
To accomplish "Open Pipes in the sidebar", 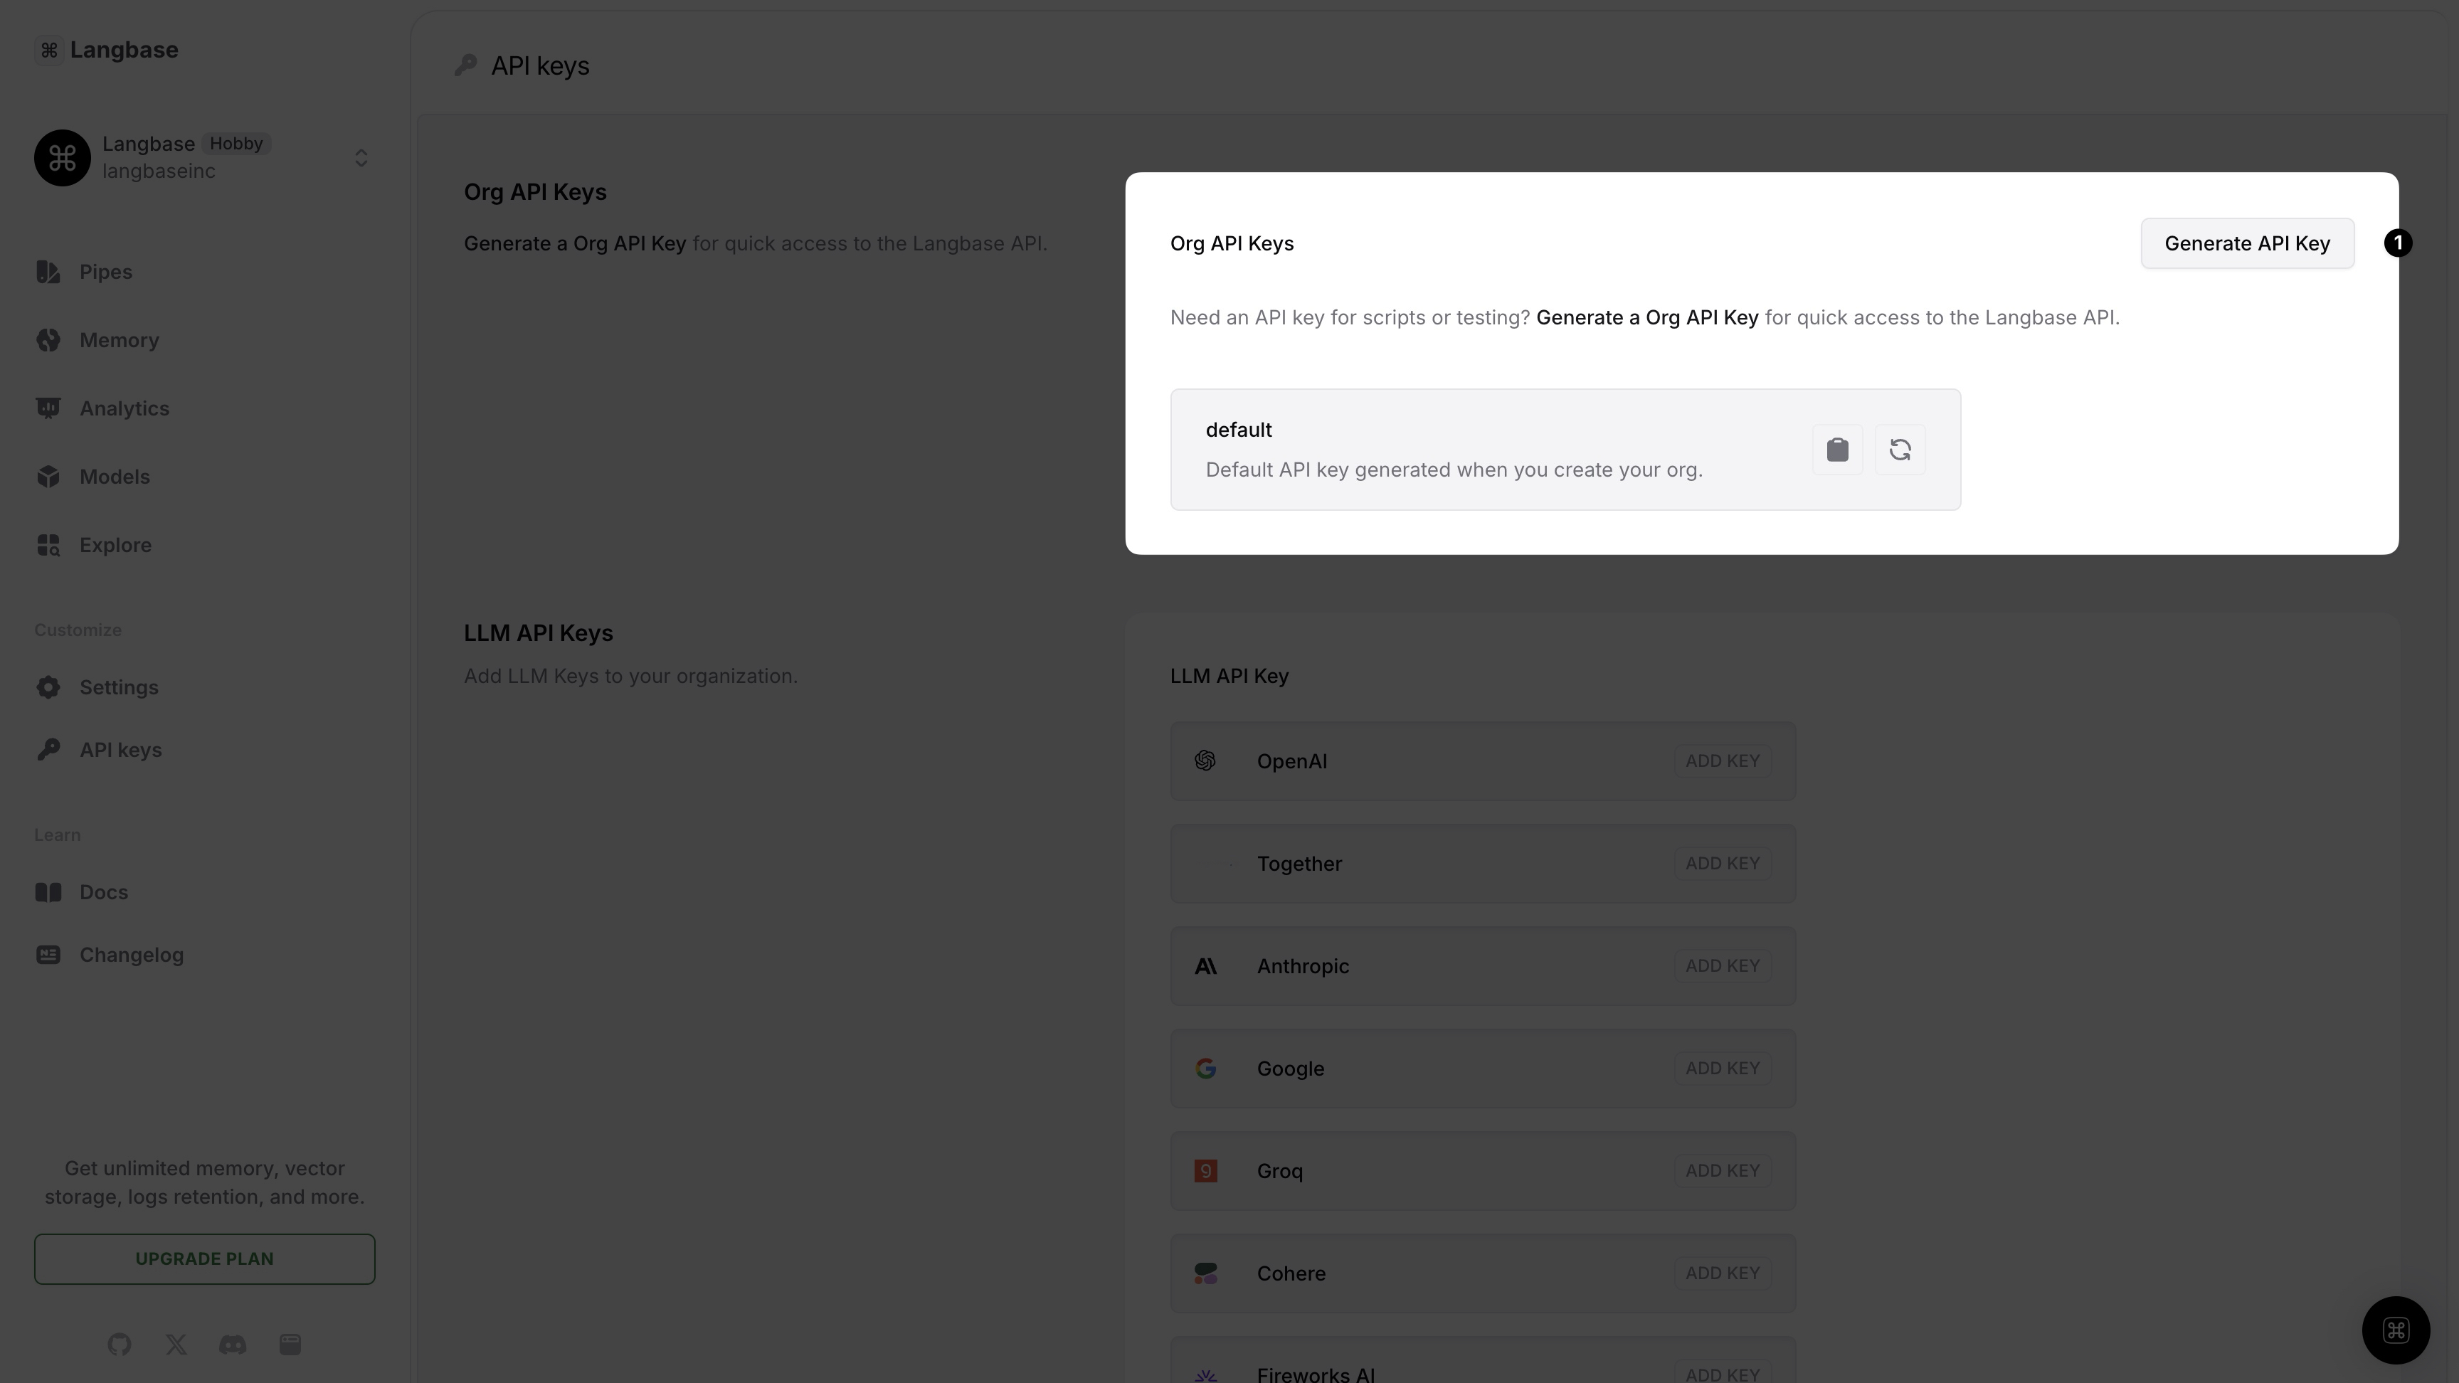I will 105,272.
